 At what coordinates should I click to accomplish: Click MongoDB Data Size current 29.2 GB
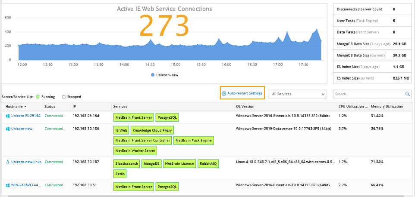[x=399, y=55]
